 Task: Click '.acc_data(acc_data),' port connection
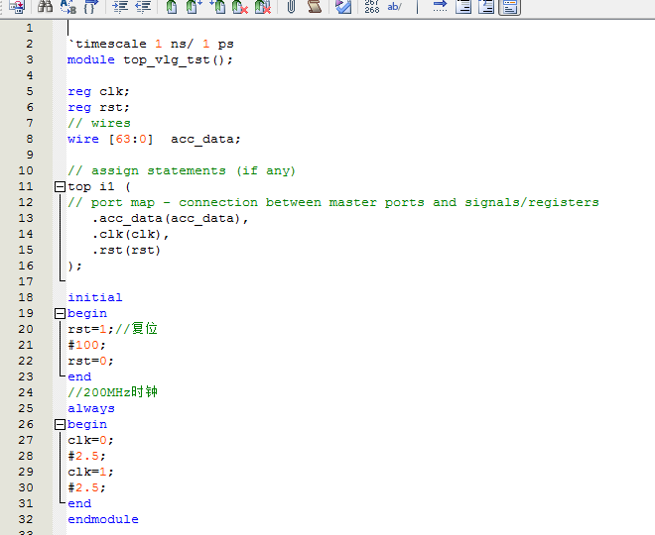click(170, 218)
